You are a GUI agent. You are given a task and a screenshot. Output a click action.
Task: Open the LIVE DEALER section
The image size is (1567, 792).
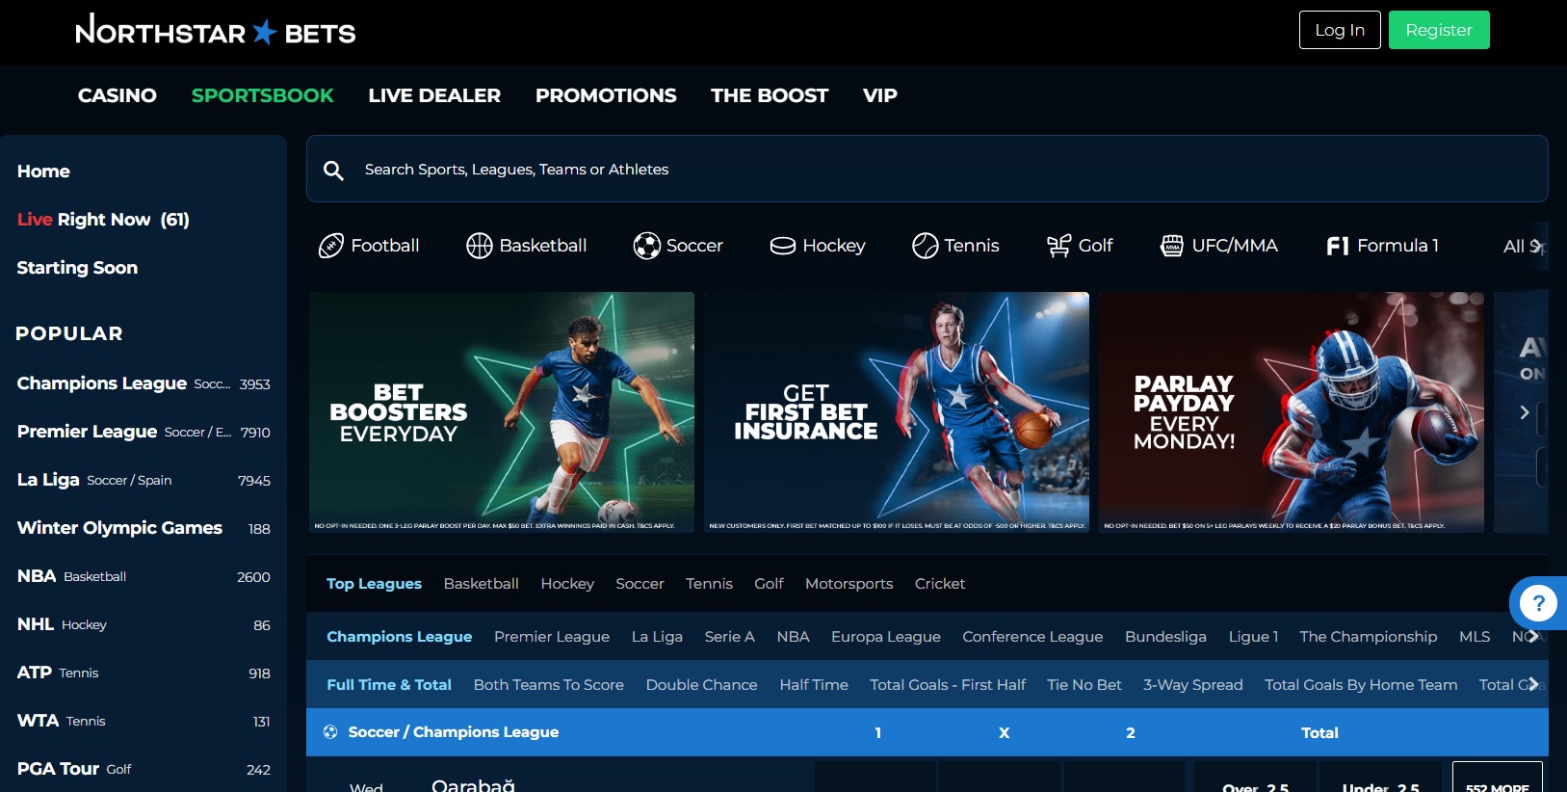coord(434,95)
